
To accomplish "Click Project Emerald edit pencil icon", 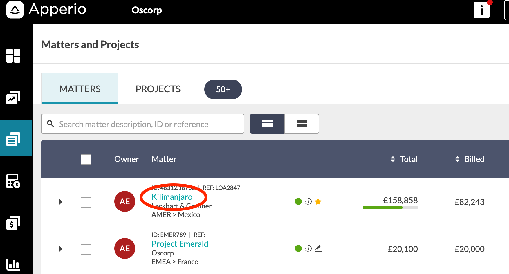I will click(x=318, y=248).
